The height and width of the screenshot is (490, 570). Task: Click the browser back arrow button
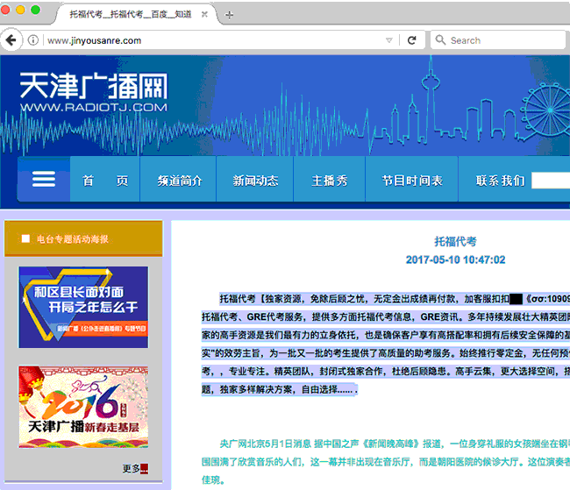pos(10,40)
